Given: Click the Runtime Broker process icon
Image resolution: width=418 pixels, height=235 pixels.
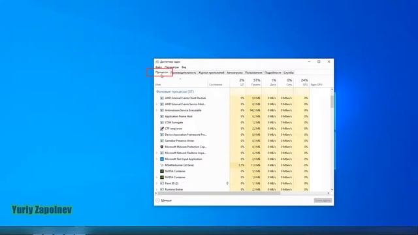Looking at the screenshot, I should [x=162, y=189].
